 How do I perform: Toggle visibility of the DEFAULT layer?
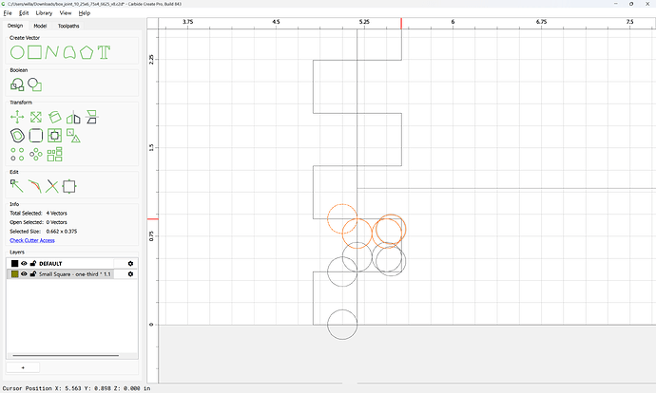[x=24, y=264]
